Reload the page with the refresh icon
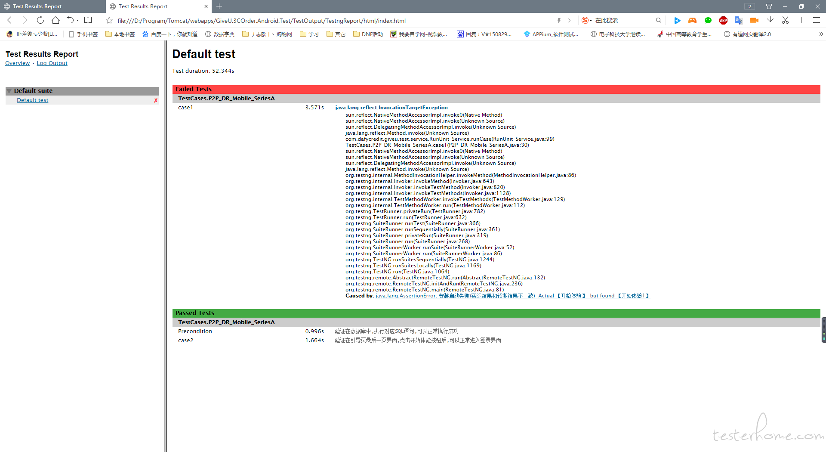826x452 pixels. point(40,20)
